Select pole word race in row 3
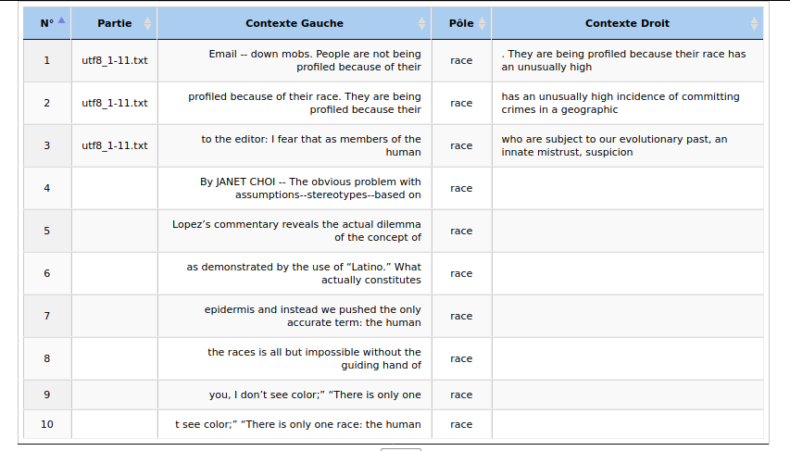The width and height of the screenshot is (790, 451). 461,145
